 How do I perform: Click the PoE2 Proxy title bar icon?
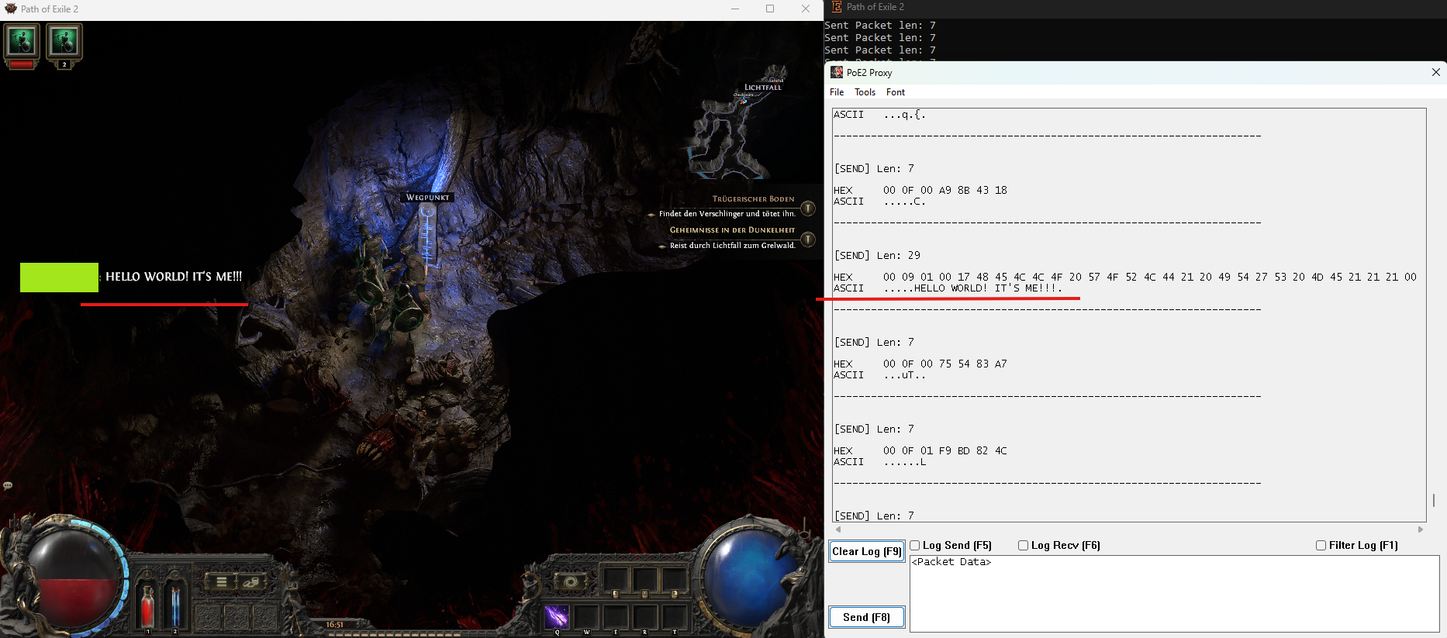[x=837, y=72]
